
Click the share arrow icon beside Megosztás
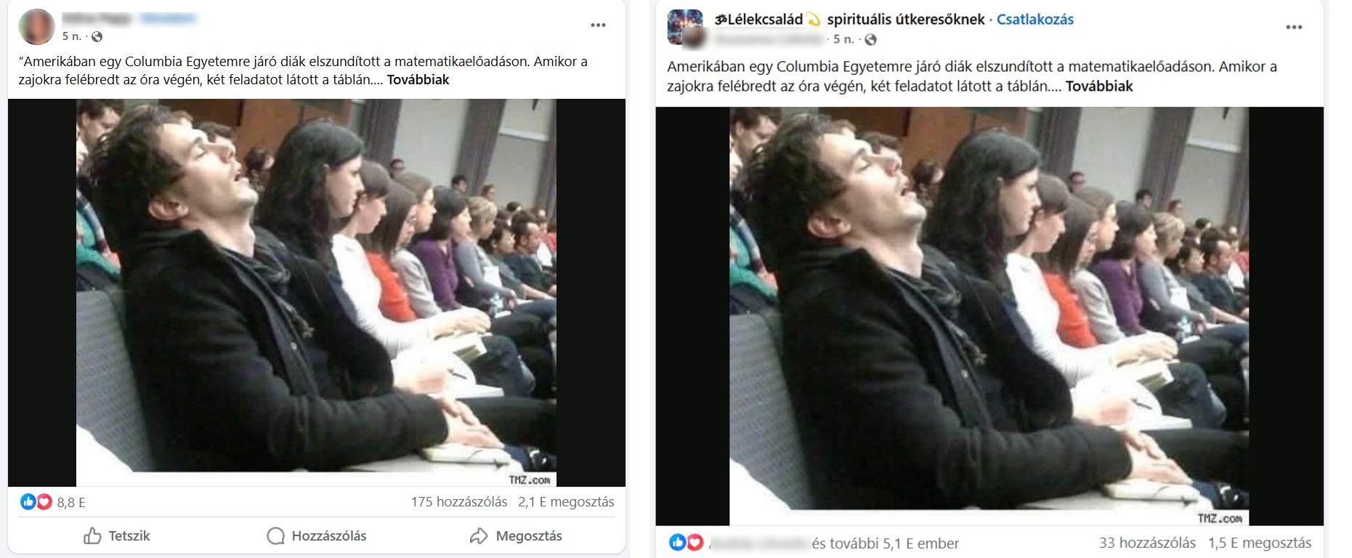479,536
